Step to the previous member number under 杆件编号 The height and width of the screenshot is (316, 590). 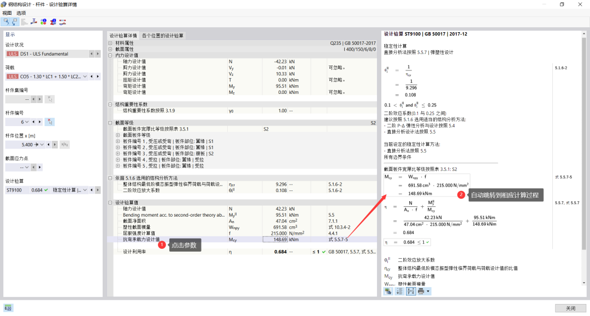coord(33,122)
